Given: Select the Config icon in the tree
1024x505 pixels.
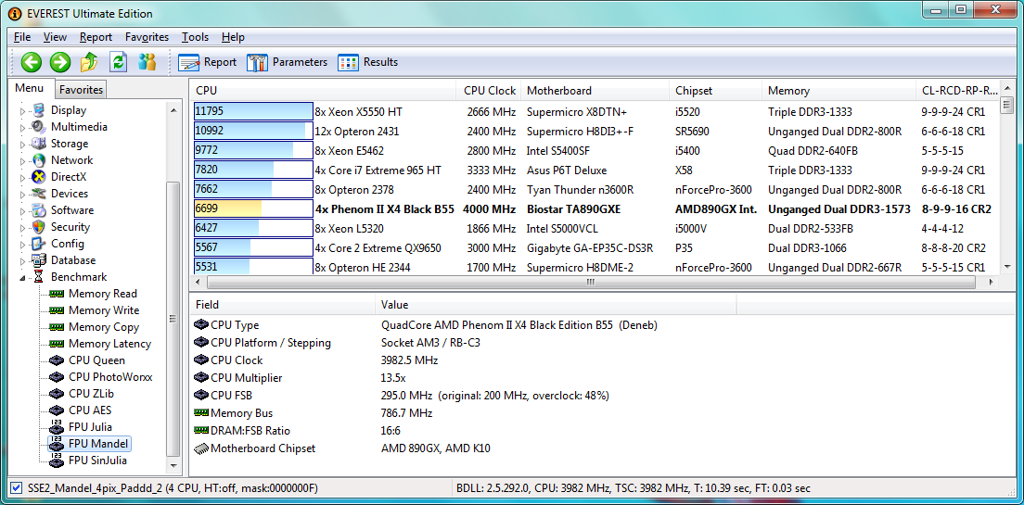Looking at the screenshot, I should tap(39, 244).
